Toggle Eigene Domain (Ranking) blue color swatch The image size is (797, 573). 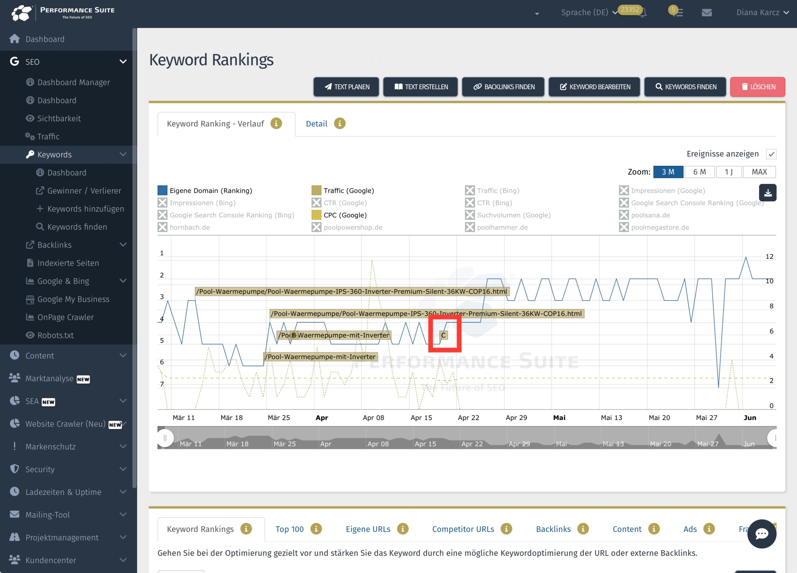pos(162,190)
